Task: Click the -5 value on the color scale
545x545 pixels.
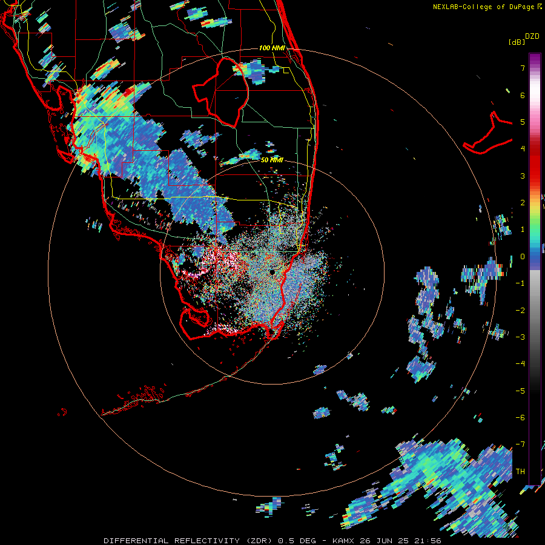Action: pyautogui.click(x=520, y=391)
